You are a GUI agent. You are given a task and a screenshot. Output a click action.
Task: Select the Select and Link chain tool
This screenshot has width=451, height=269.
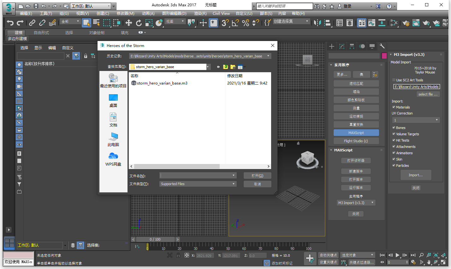coord(32,23)
